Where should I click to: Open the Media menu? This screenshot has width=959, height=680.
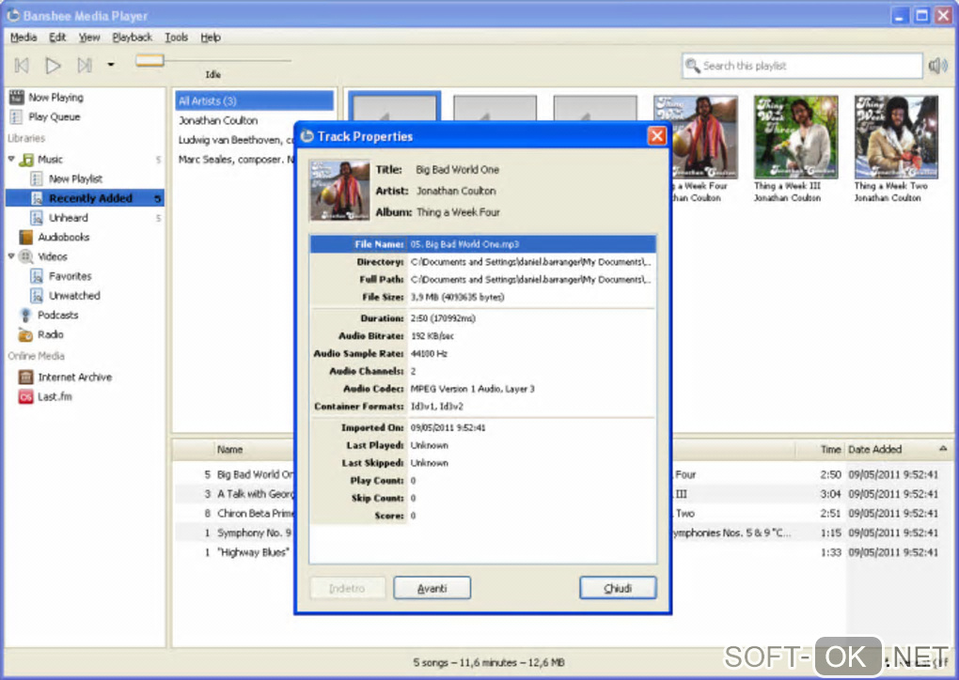[24, 38]
